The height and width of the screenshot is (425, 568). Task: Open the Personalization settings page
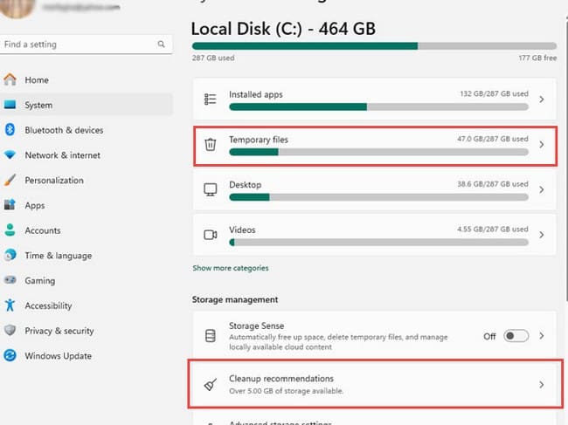(x=54, y=181)
